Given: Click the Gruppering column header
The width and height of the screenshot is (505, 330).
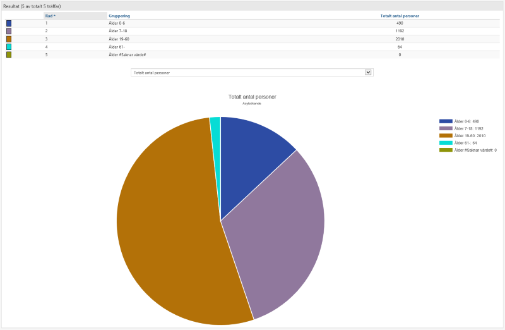Looking at the screenshot, I should 120,15.
